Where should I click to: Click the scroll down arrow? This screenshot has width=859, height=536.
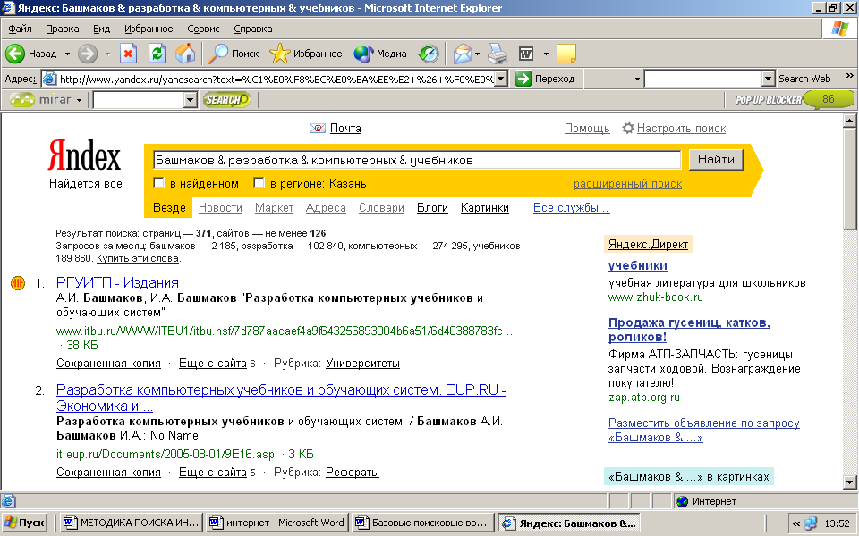[850, 482]
